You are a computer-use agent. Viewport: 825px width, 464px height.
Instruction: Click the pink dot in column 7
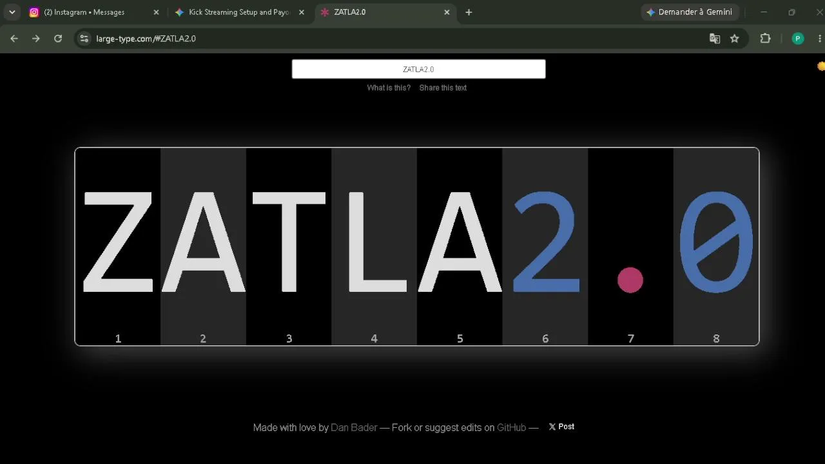point(630,280)
